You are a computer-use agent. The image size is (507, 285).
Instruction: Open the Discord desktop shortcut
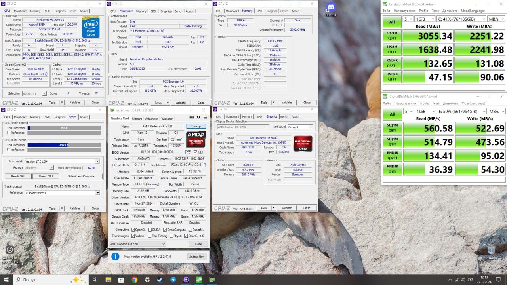coord(331,9)
